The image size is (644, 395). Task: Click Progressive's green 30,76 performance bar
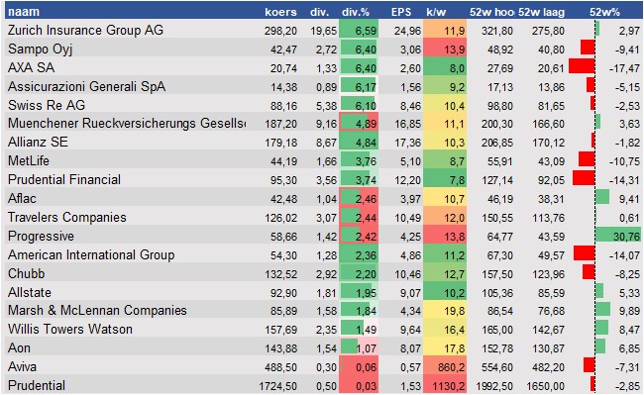[617, 236]
